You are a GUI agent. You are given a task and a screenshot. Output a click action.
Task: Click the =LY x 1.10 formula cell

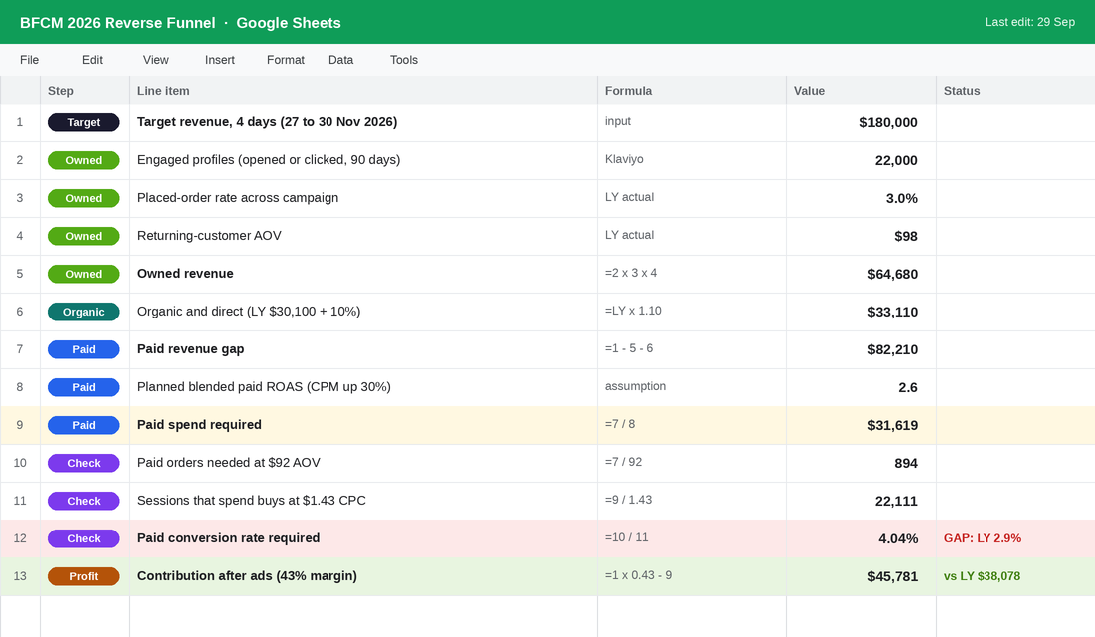pos(692,312)
